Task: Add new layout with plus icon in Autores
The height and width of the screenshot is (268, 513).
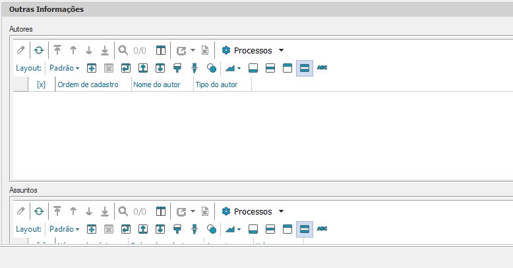Action: click(92, 68)
